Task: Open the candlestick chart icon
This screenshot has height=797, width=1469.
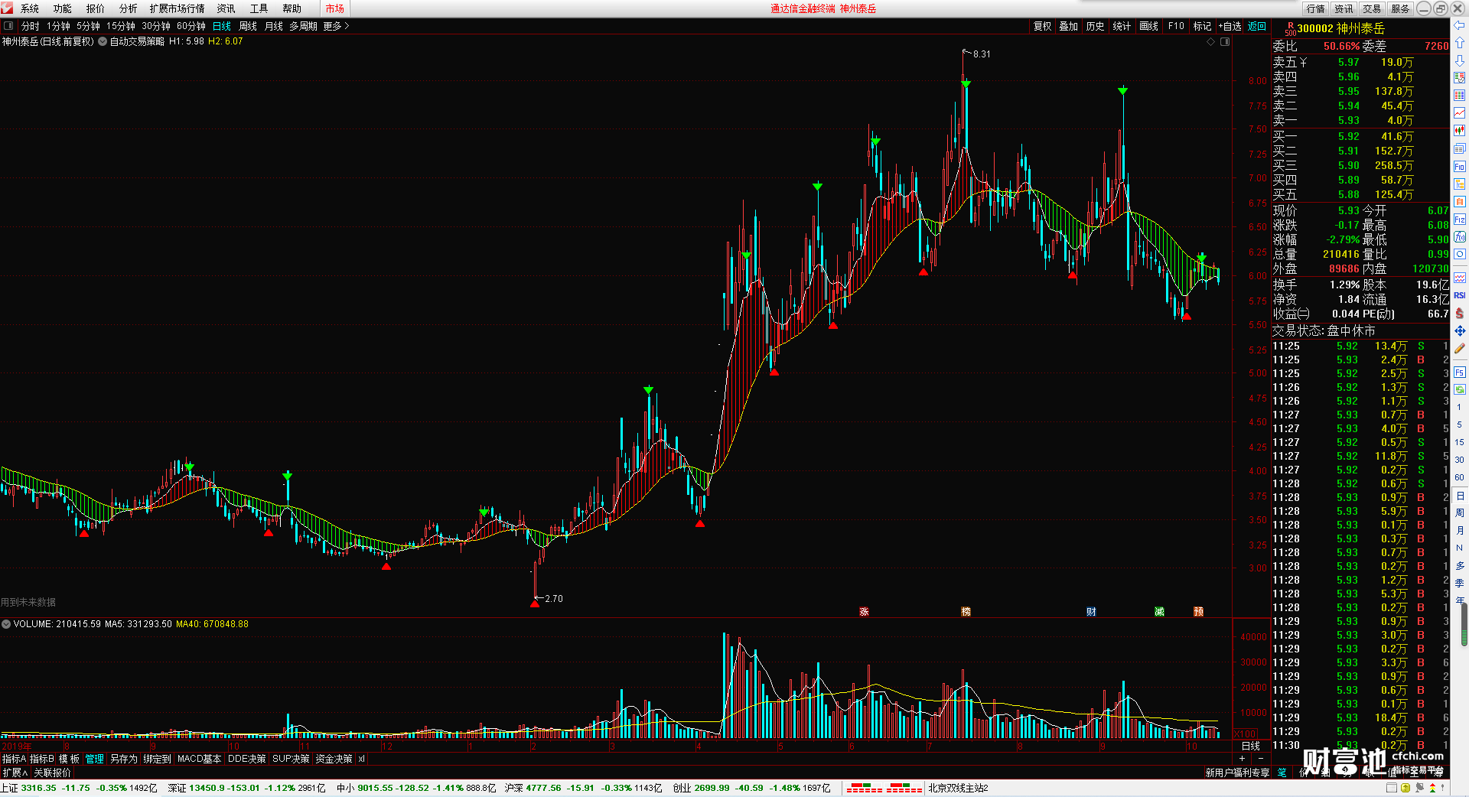Action: pyautogui.click(x=1460, y=130)
